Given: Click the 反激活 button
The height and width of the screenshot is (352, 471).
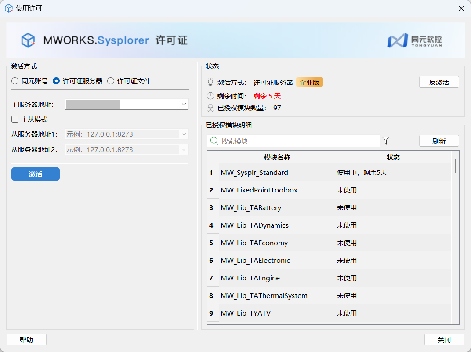Looking at the screenshot, I should click(438, 82).
